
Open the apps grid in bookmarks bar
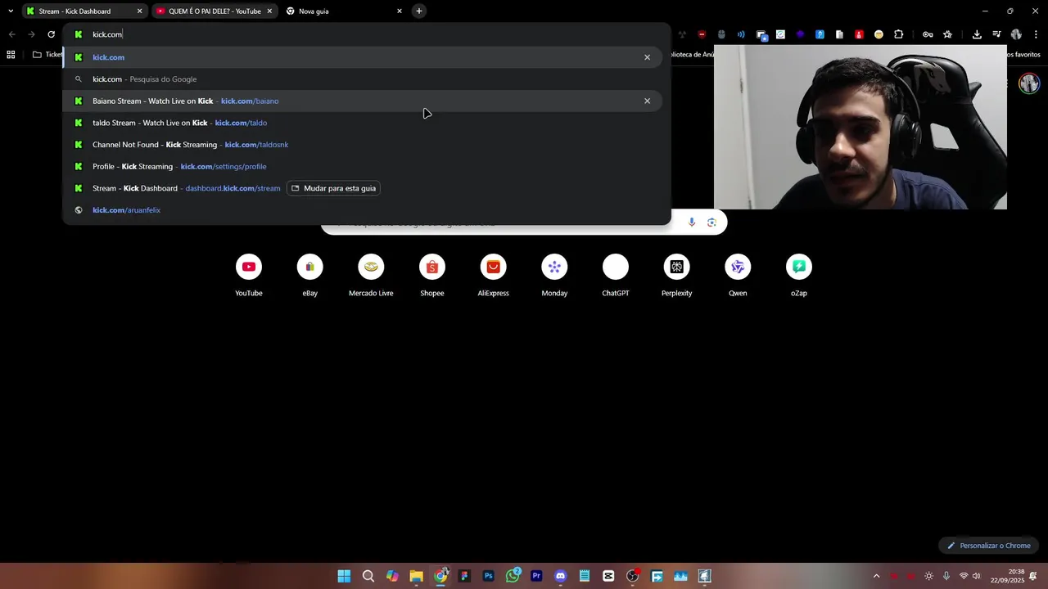coord(11,55)
